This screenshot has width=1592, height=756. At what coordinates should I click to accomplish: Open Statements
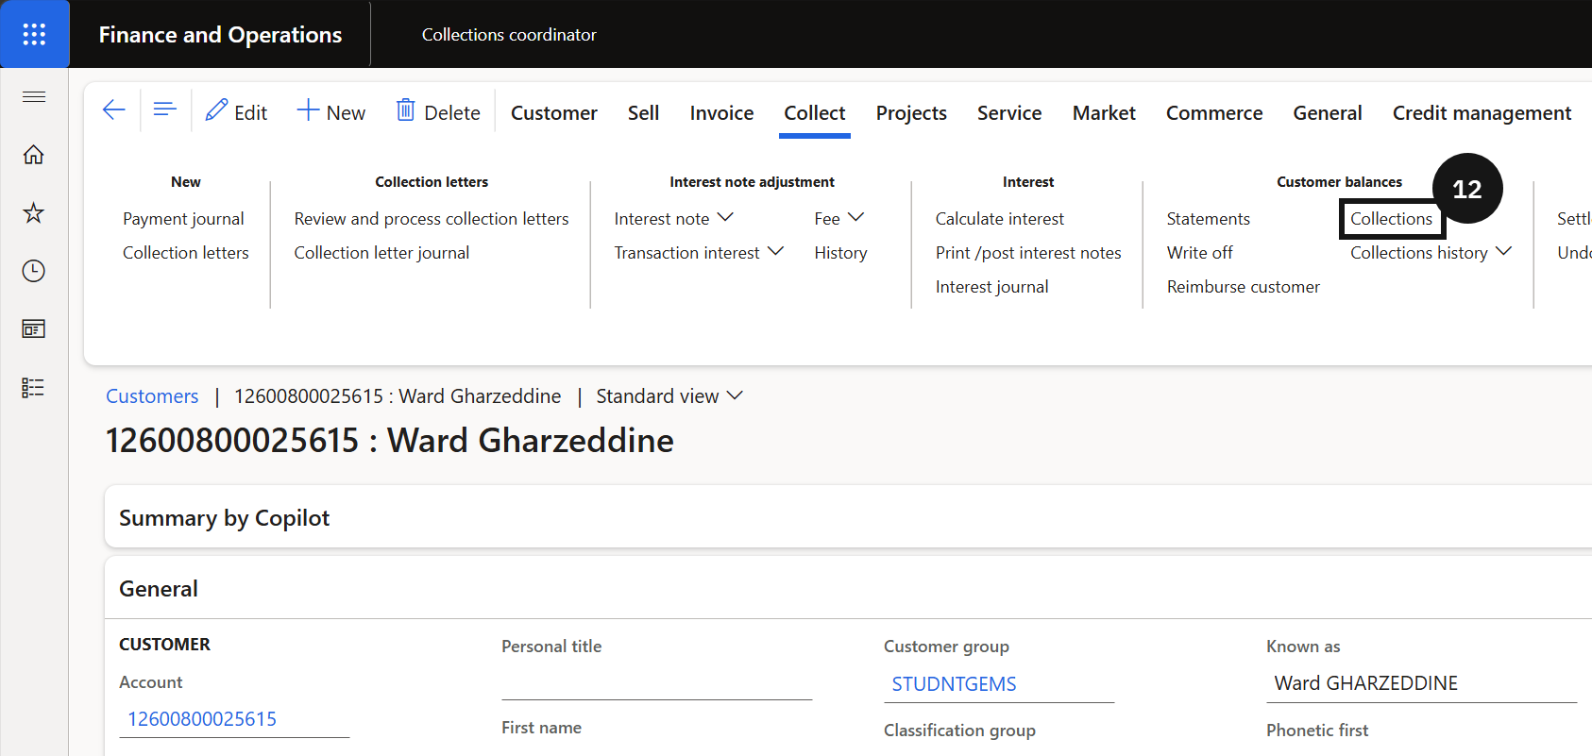click(x=1209, y=219)
